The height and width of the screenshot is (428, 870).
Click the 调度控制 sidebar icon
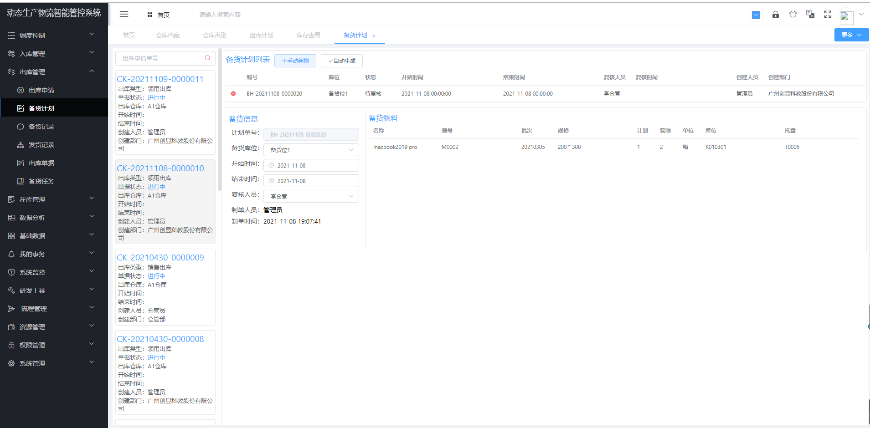pyautogui.click(x=11, y=36)
